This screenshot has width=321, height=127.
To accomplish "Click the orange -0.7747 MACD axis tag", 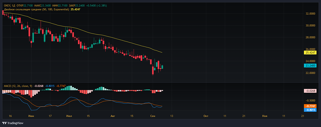I will coord(310,106).
